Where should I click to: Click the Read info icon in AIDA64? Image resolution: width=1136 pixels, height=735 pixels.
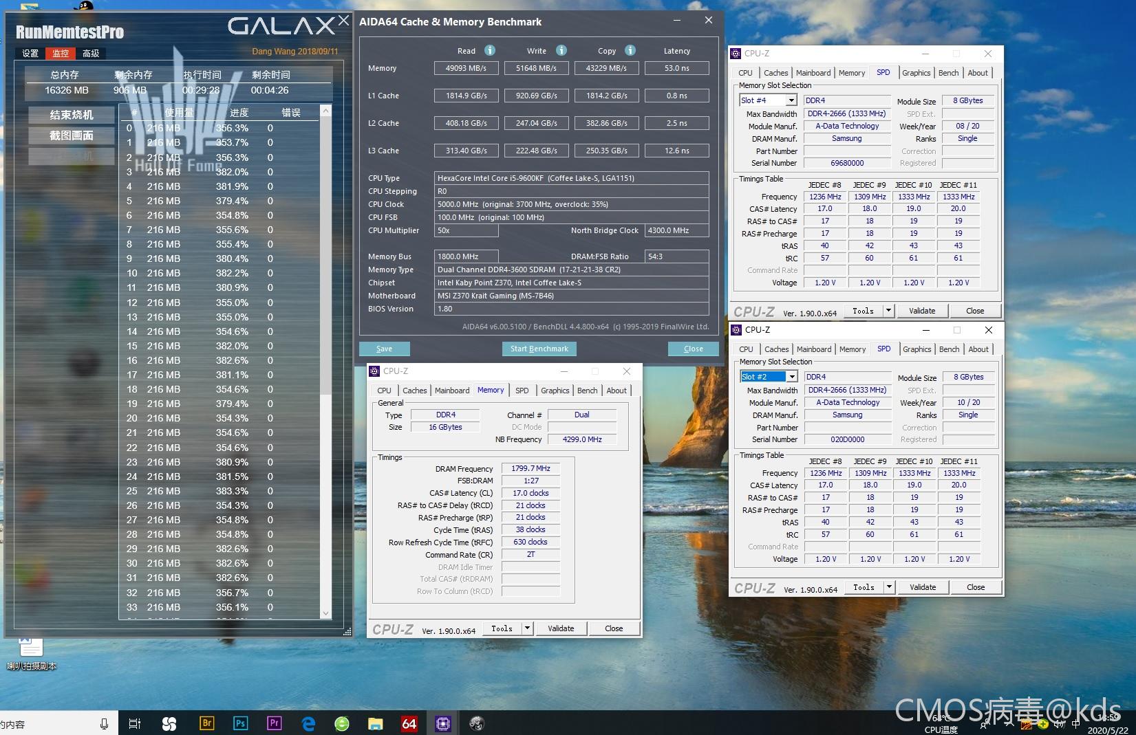tap(490, 50)
